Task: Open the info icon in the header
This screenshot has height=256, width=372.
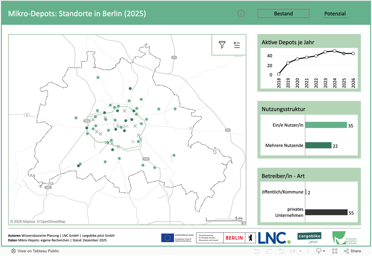Action: click(x=241, y=13)
